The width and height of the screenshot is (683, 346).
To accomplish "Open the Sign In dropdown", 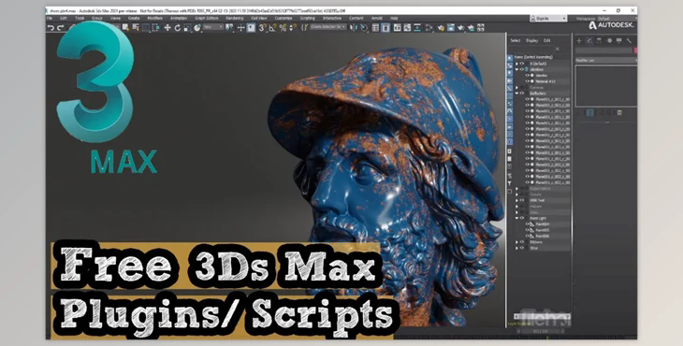I will coord(549,19).
